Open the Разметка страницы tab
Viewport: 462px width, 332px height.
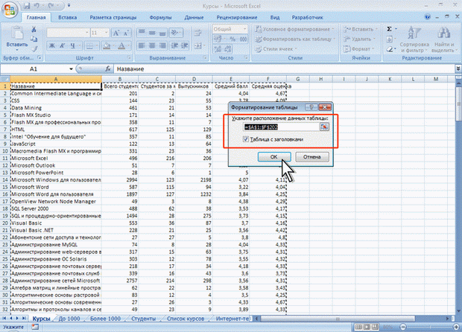click(113, 17)
